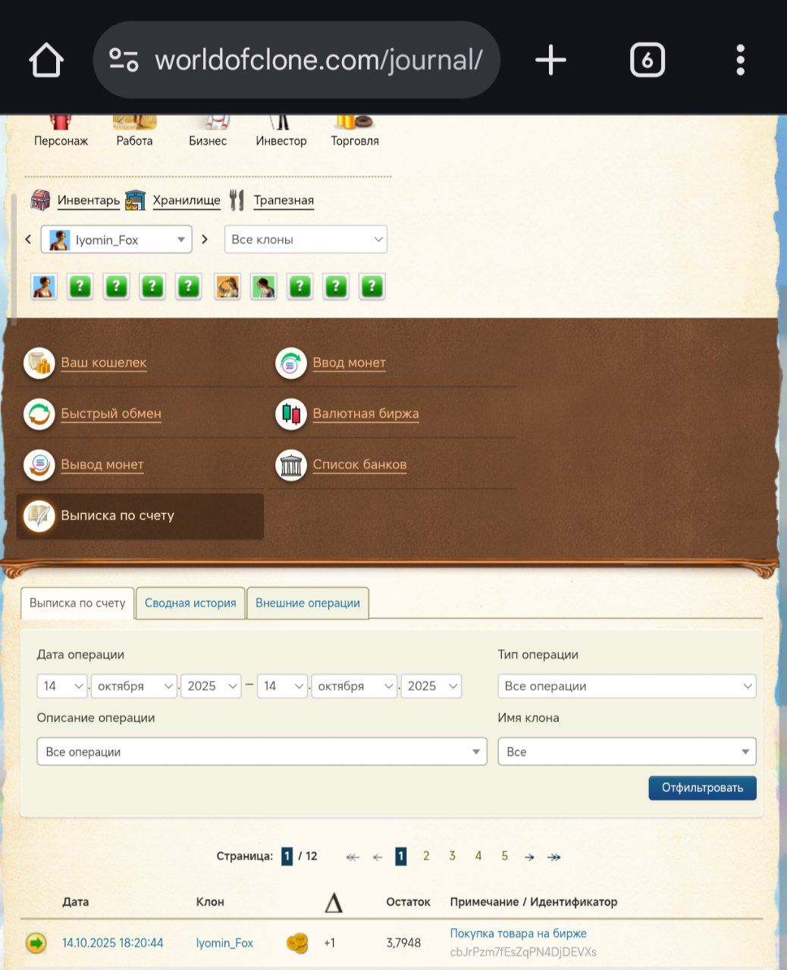The height and width of the screenshot is (970, 787).
Task: Tap the browser home icon
Action: point(45,60)
